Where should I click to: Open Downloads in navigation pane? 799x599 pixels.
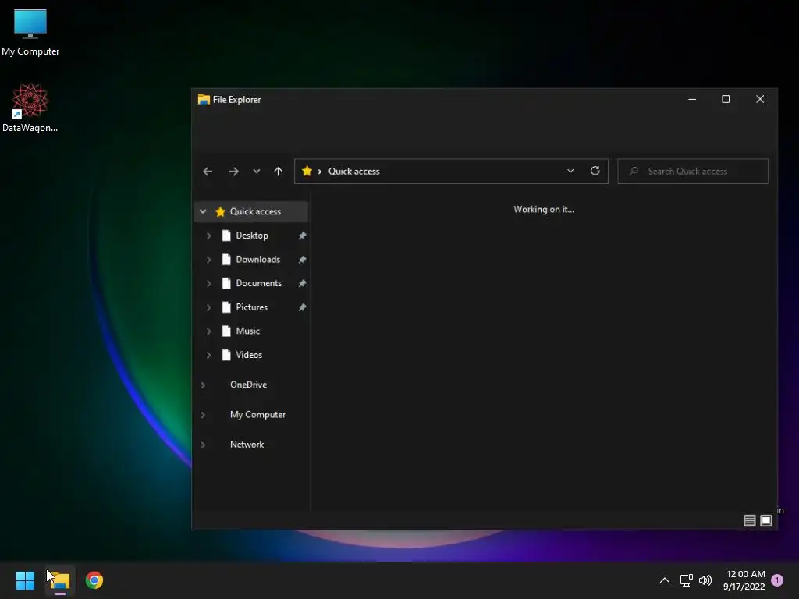click(257, 259)
